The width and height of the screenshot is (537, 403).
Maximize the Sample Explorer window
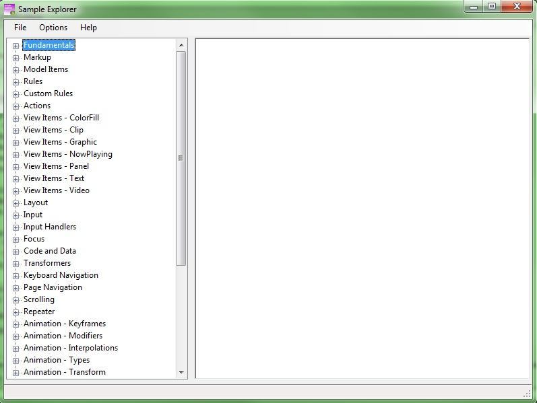[x=492, y=7]
